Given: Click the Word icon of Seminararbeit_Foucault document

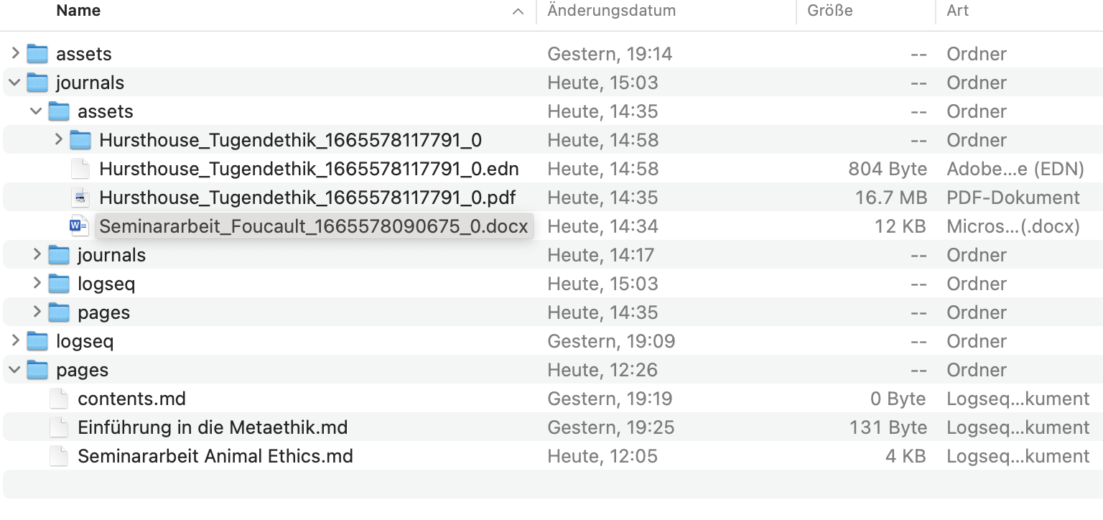Looking at the screenshot, I should [80, 226].
